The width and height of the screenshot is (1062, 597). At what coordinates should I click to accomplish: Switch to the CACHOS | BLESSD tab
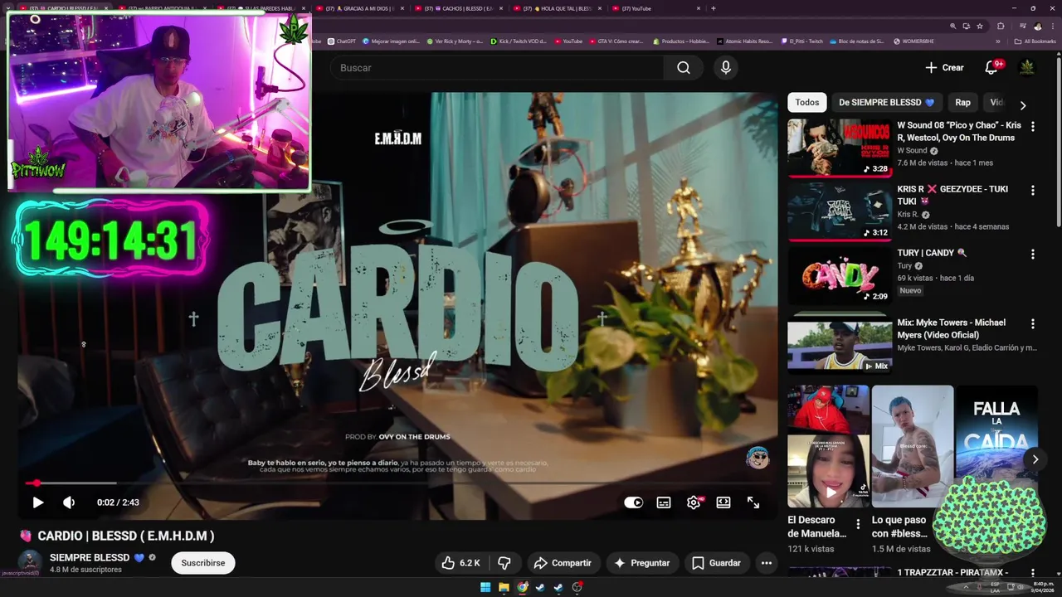pyautogui.click(x=460, y=8)
